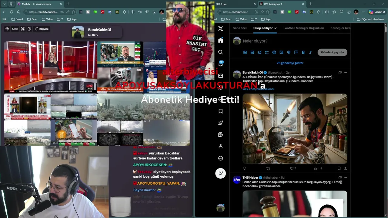The width and height of the screenshot is (388, 218).
Task: Open X bookmarks in the sidebar
Action: [x=220, y=111]
